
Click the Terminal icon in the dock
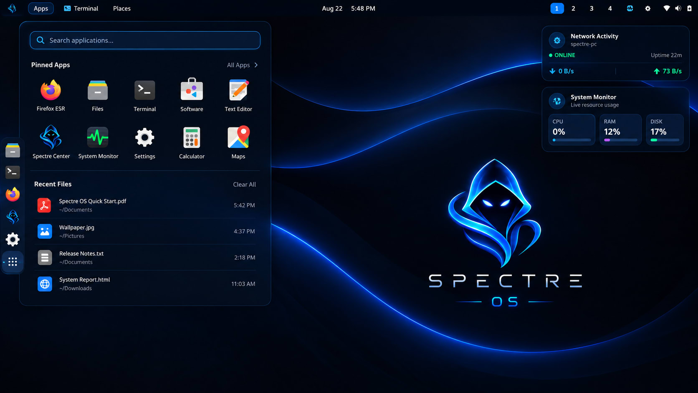[x=13, y=172]
